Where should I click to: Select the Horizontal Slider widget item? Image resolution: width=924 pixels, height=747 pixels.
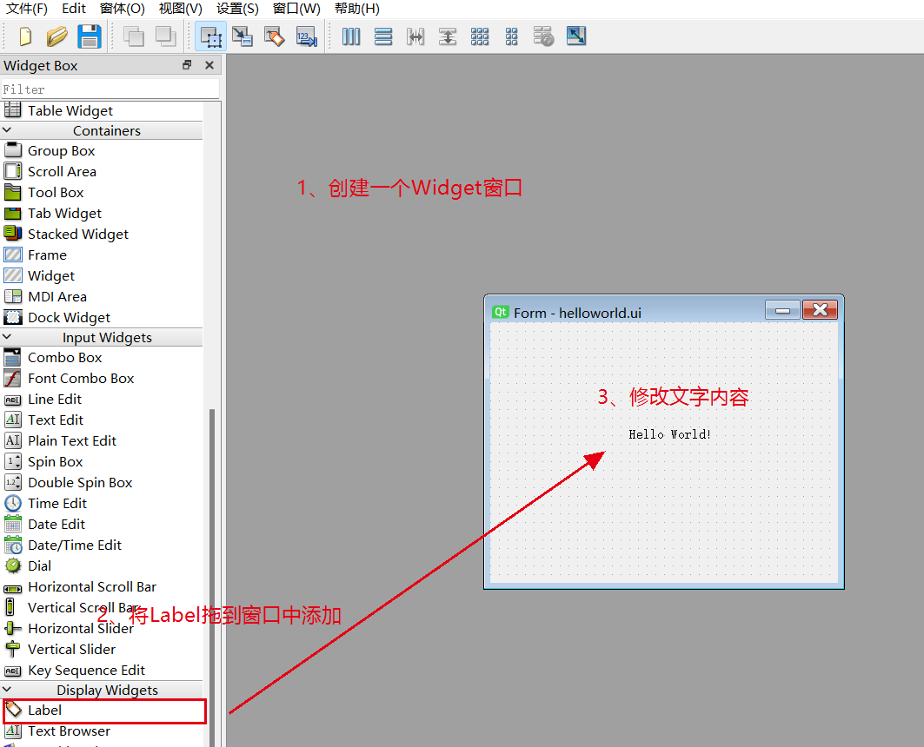pos(80,628)
